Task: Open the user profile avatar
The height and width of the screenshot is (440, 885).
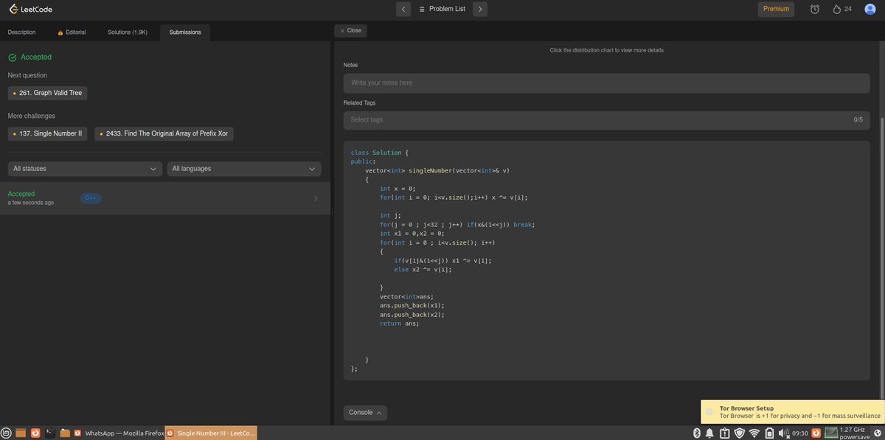Action: 870,9
